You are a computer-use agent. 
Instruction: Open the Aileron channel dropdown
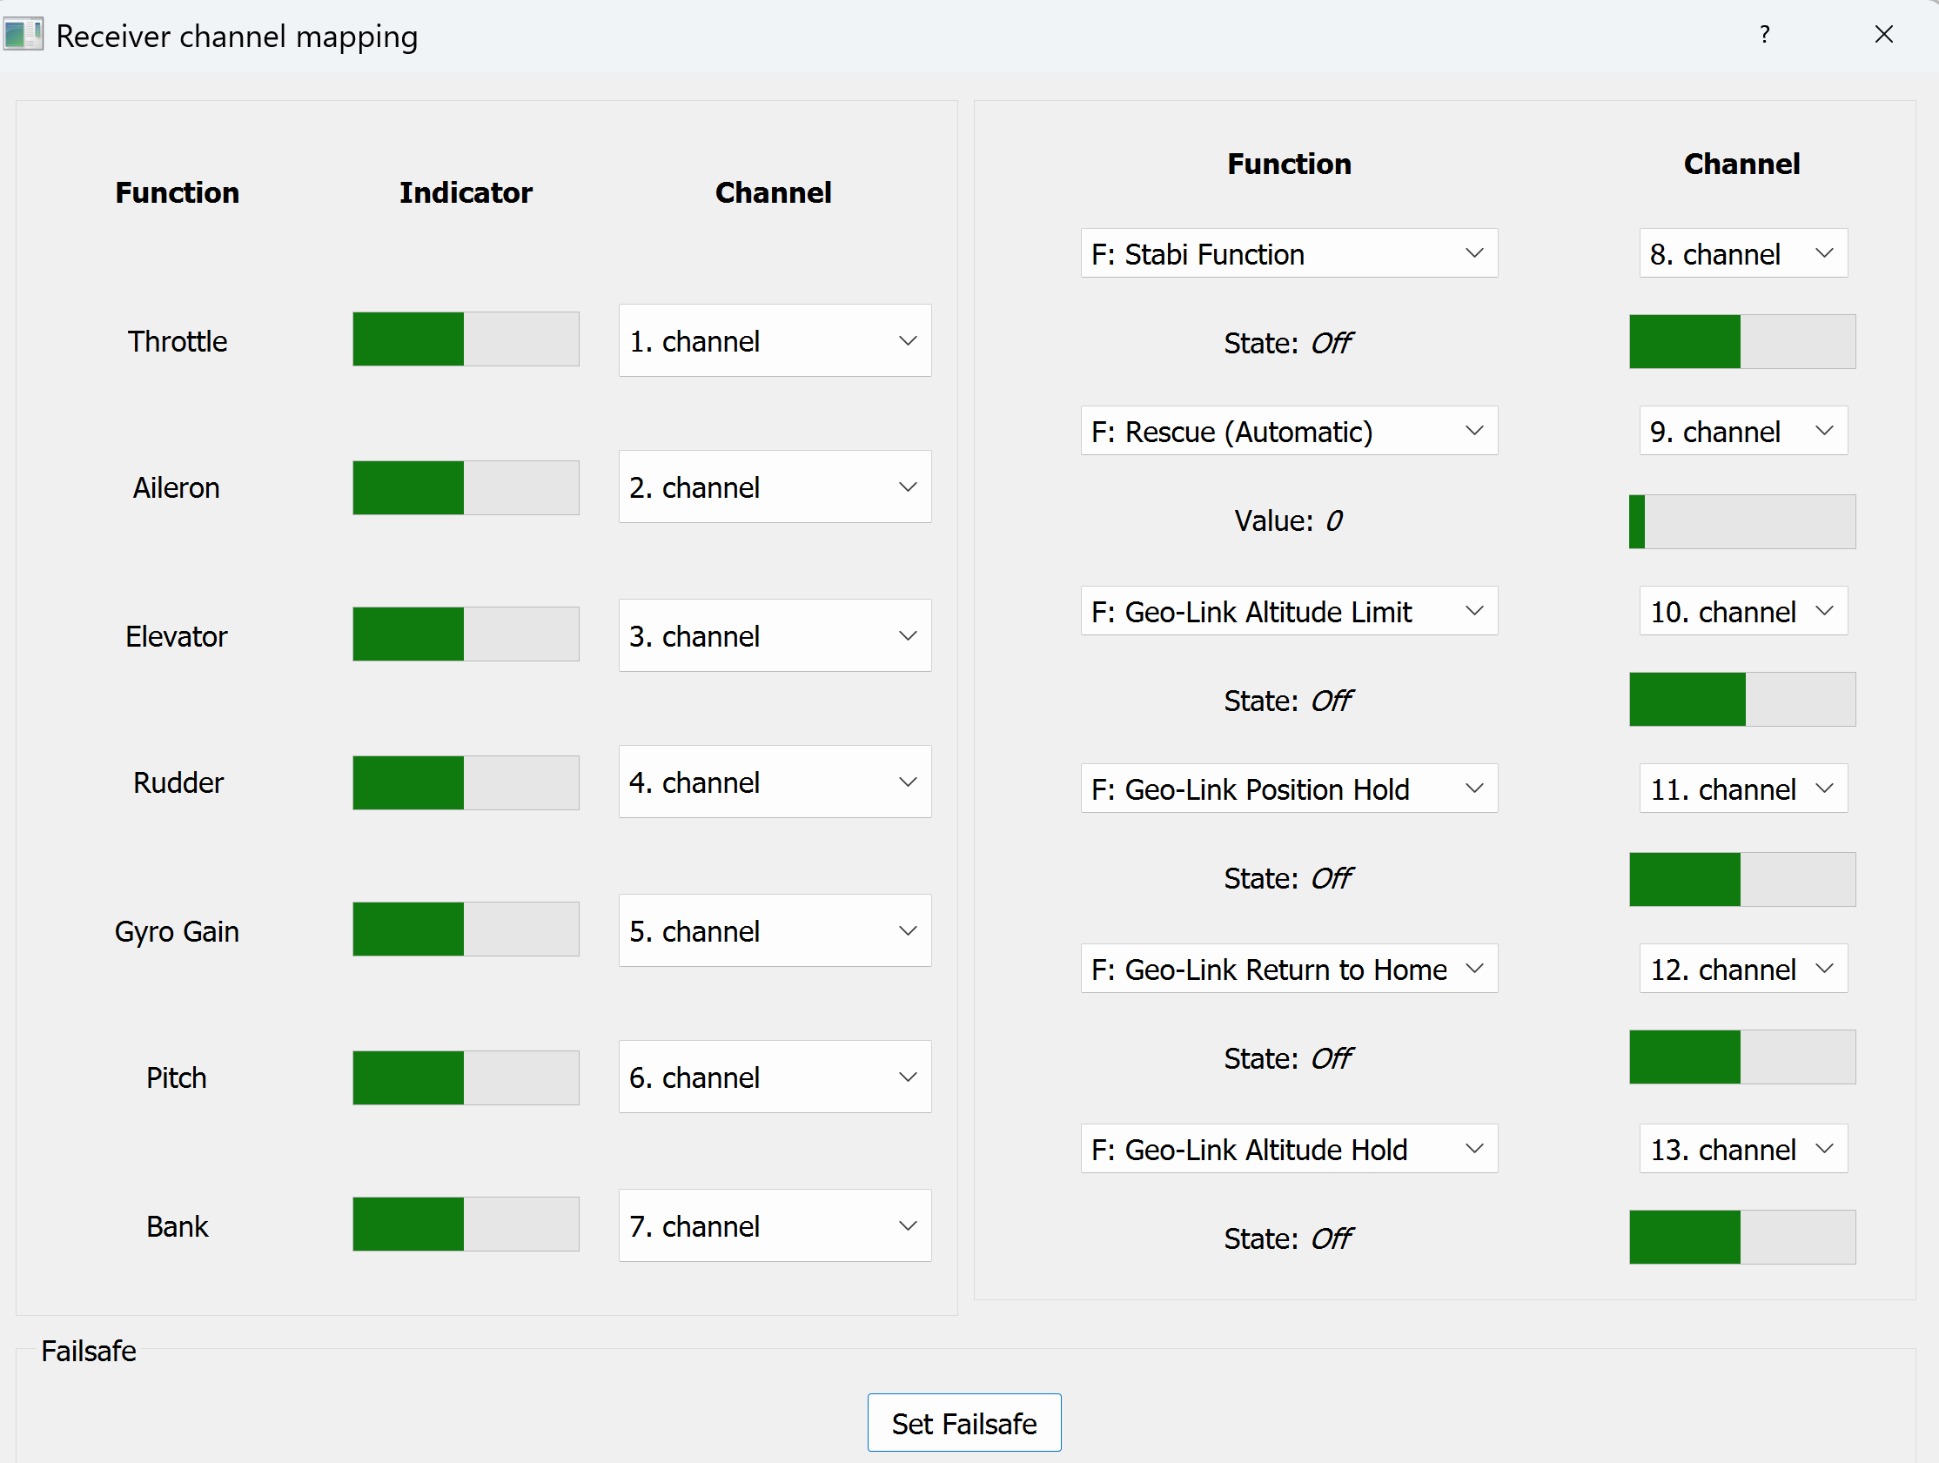click(x=774, y=487)
